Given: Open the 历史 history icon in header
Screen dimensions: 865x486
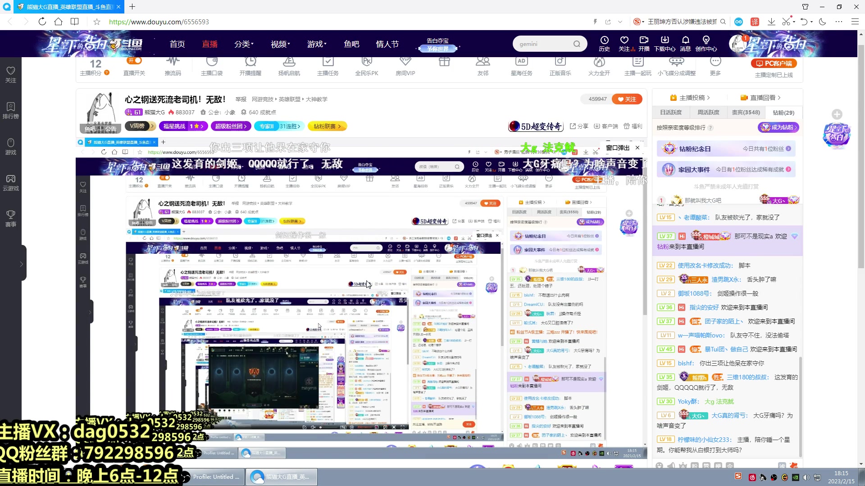Looking at the screenshot, I should [604, 44].
